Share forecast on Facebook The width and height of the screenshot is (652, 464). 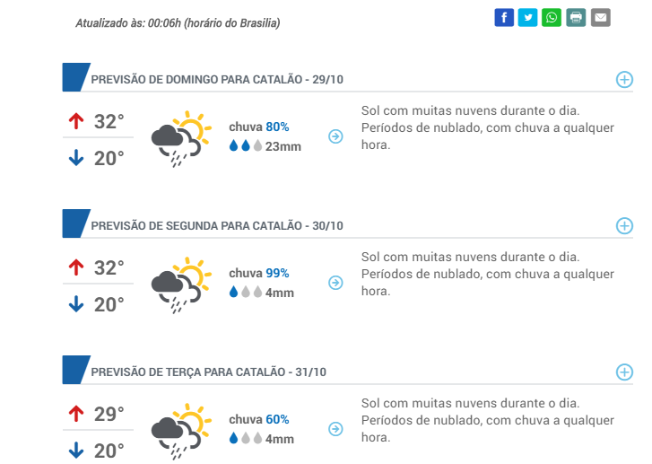504,17
